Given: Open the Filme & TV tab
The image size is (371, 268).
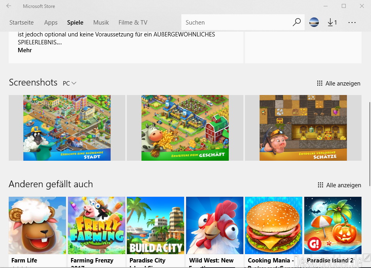Looking at the screenshot, I should click(x=133, y=23).
